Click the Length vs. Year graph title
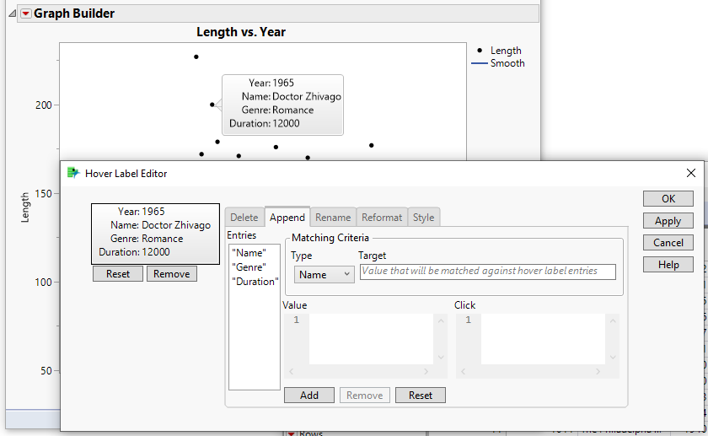Screen dimensions: 708x436 coord(241,32)
